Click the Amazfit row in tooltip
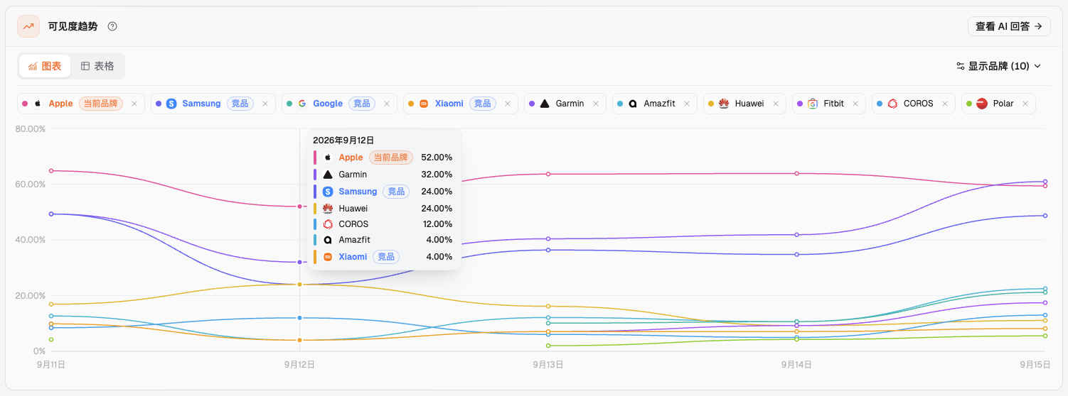This screenshot has height=396, width=1068. point(384,240)
